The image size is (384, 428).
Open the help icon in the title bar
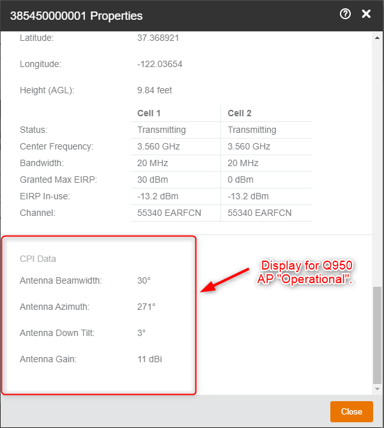(345, 14)
